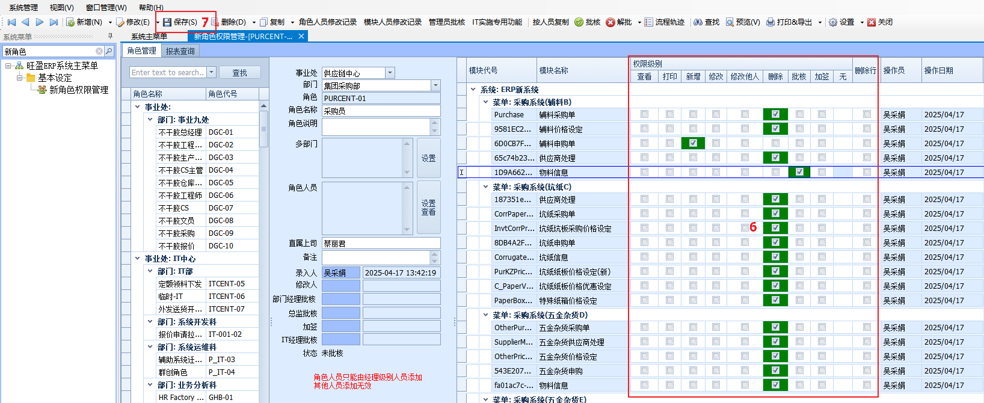The image size is (984, 403).
Task: Click 角色人员修改记录 in toolbar
Action: 328,22
